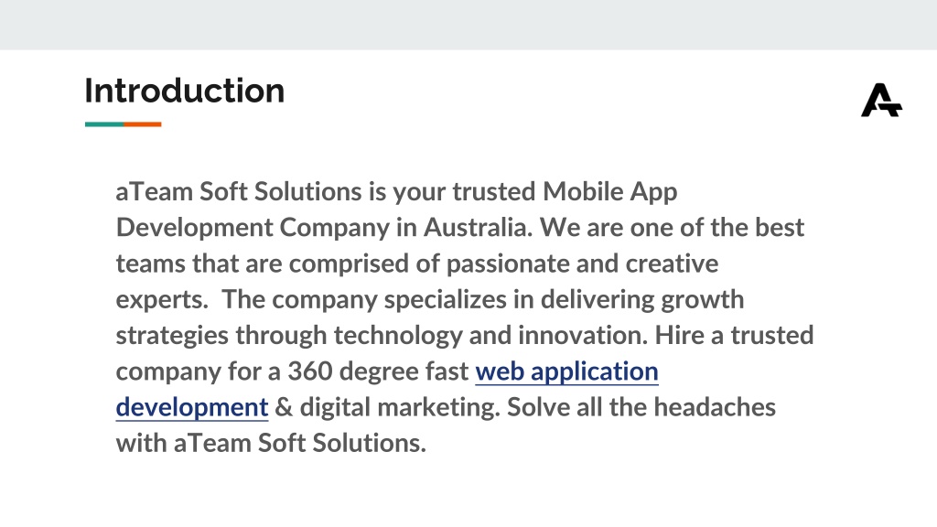Click 'Soft Solutions.' ending the paragraph

342,443
